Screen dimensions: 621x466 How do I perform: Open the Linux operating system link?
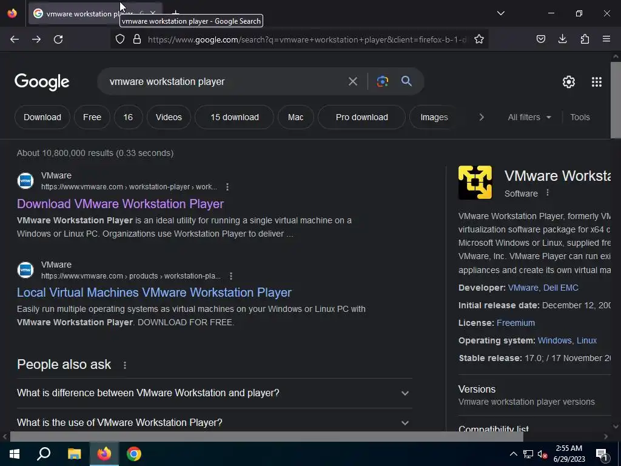coord(586,340)
